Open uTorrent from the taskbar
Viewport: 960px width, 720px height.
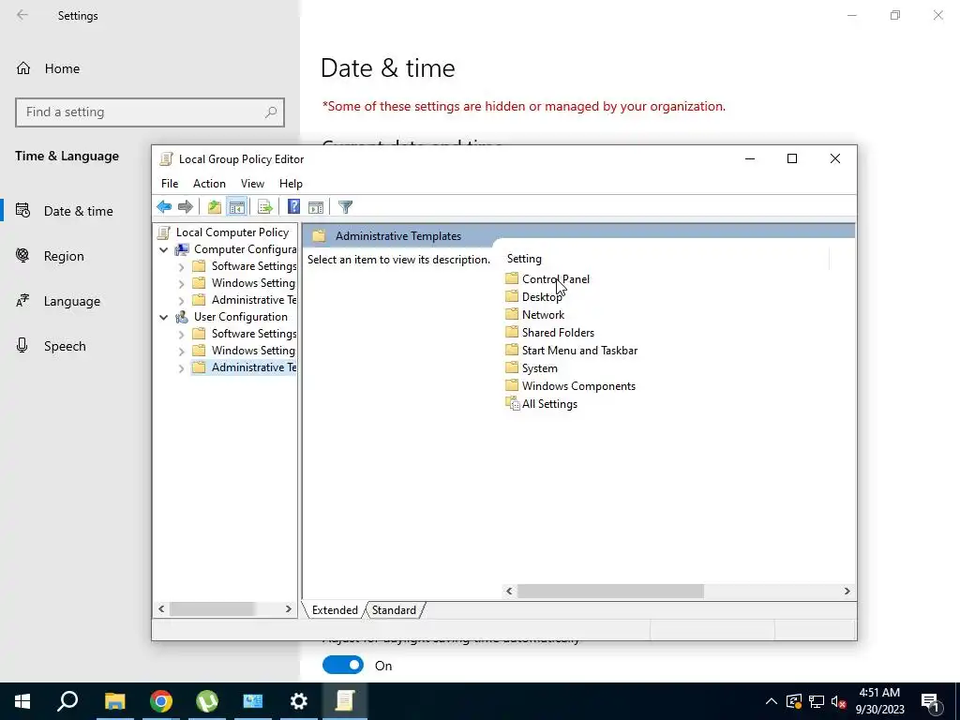point(207,701)
